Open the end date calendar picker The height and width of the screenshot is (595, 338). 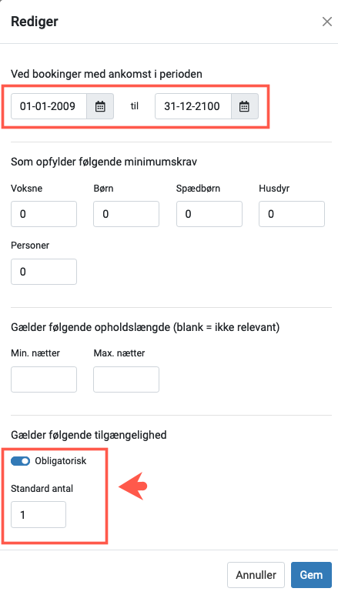245,106
